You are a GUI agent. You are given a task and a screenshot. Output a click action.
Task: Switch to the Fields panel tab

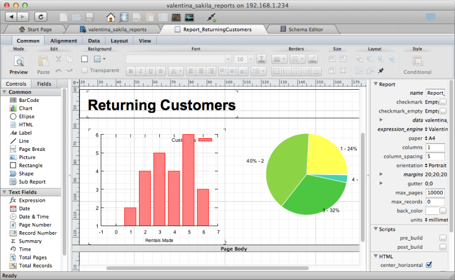click(x=44, y=84)
